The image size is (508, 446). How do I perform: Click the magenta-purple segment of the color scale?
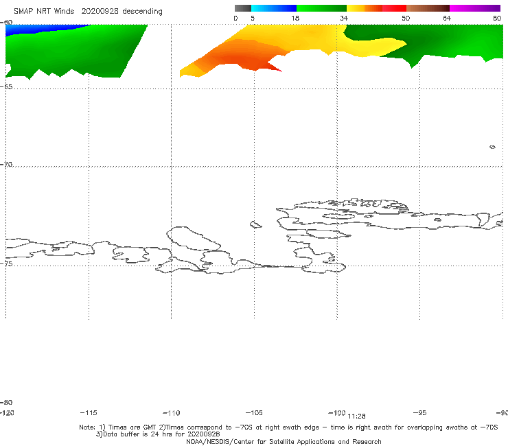[x=475, y=8]
